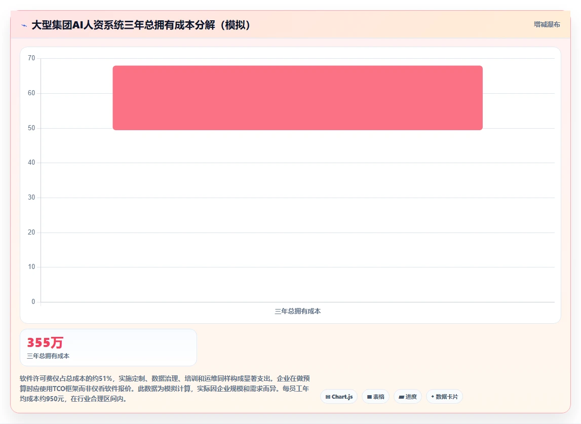581x424 pixels.
Task: Click the 355万 data card value
Action: click(45, 342)
